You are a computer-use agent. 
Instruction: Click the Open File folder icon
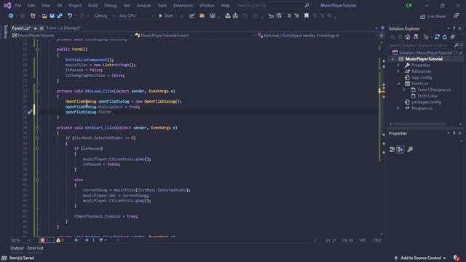[x=44, y=16]
